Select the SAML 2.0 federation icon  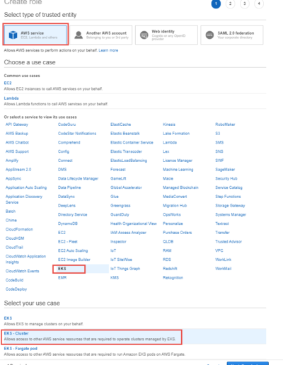click(209, 35)
